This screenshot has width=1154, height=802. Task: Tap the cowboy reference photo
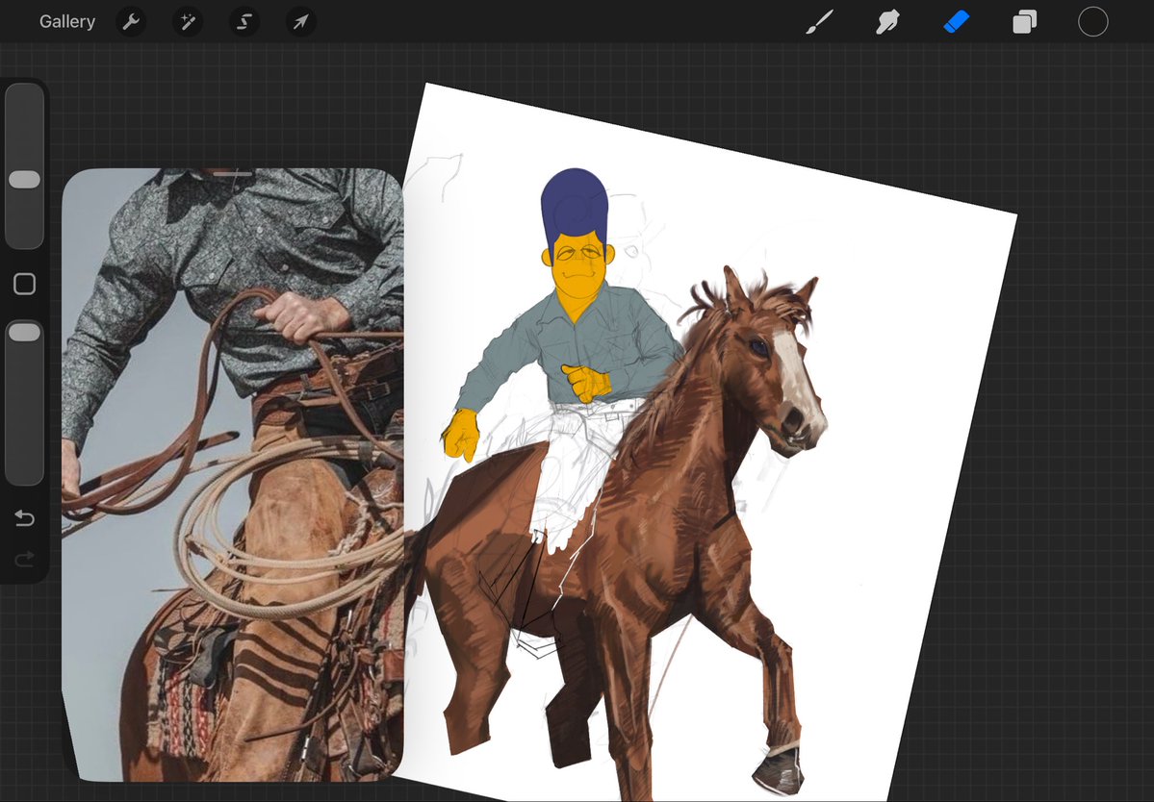233,474
